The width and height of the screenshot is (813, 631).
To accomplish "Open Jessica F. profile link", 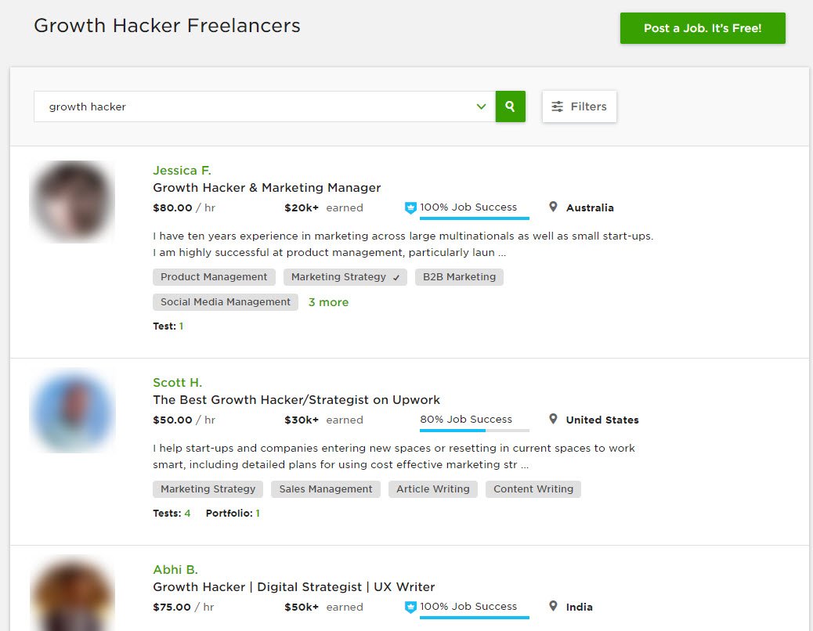I will tap(182, 171).
